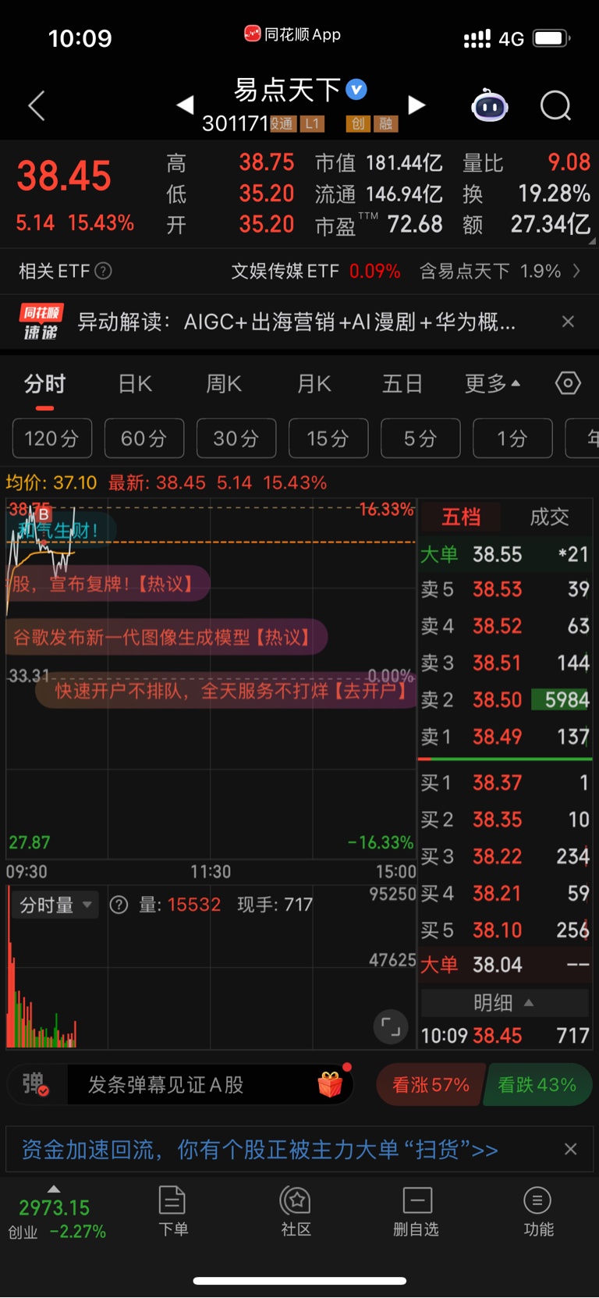This screenshot has width=599, height=1298.
Task: Tap the red gift box icon
Action: (331, 1083)
